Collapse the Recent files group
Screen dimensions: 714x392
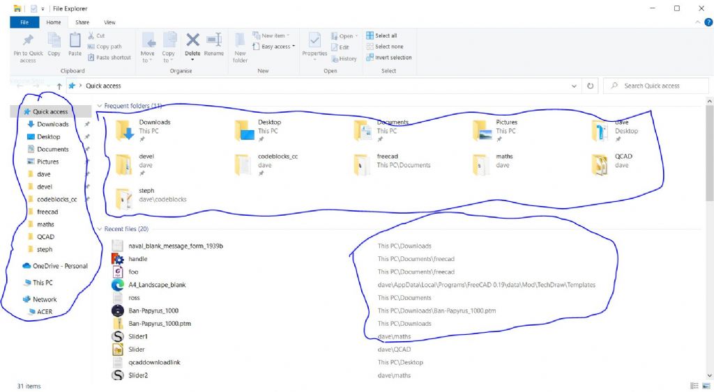point(100,229)
